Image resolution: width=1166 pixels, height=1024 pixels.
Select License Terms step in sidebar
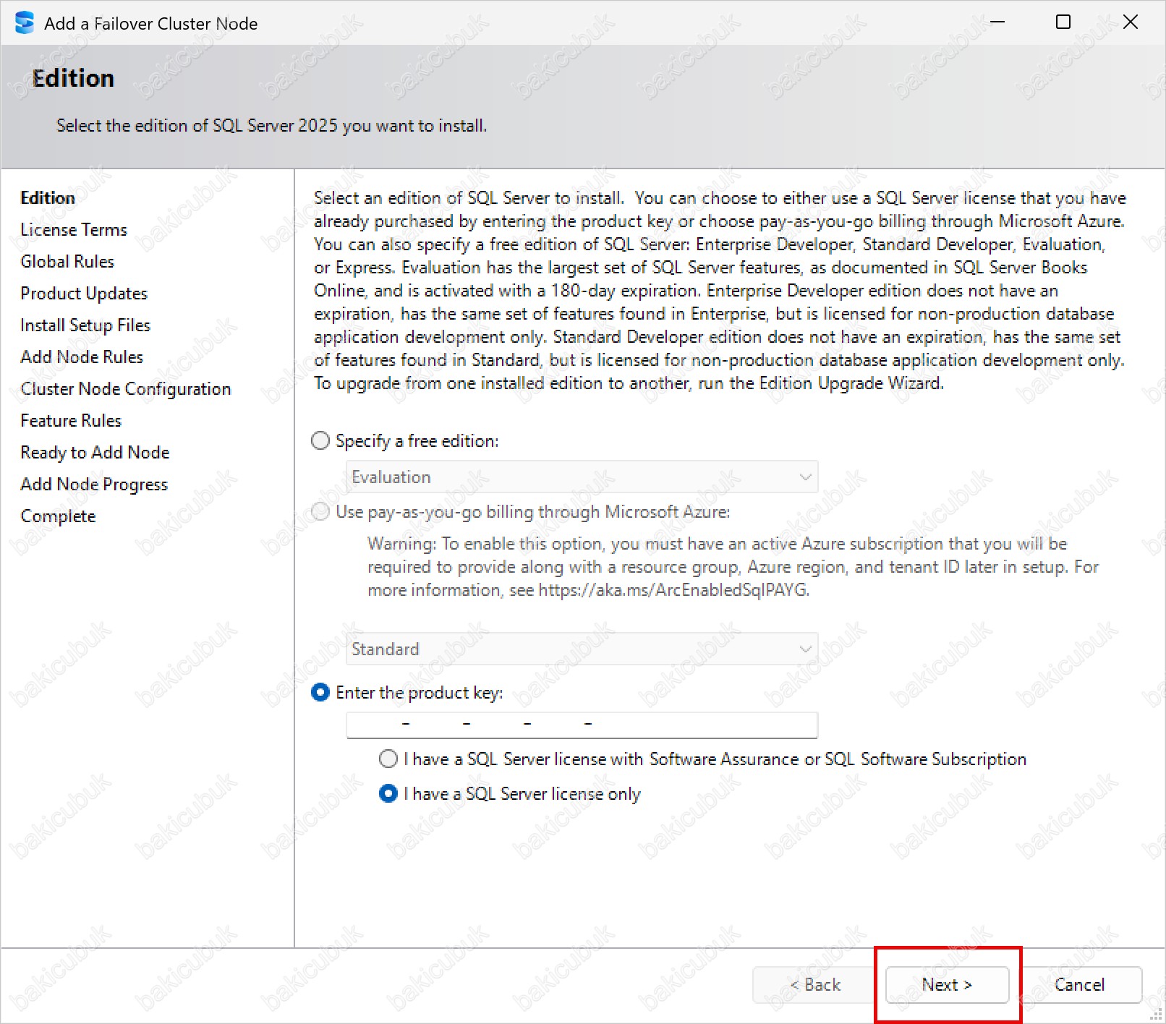tap(74, 230)
